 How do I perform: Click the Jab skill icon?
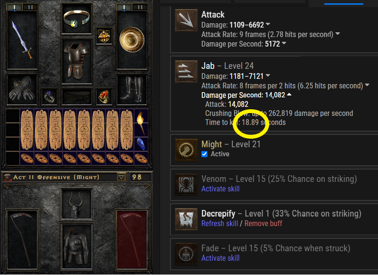186,72
